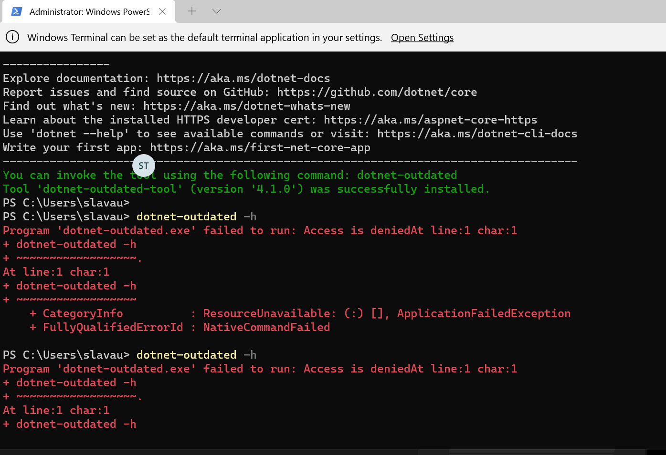Click the https://aka.ms/dotnet-cli-docs URL

477,134
